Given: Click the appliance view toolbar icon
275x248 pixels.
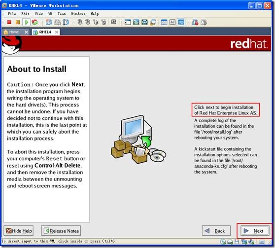Looking at the screenshot, I should tap(172, 22).
